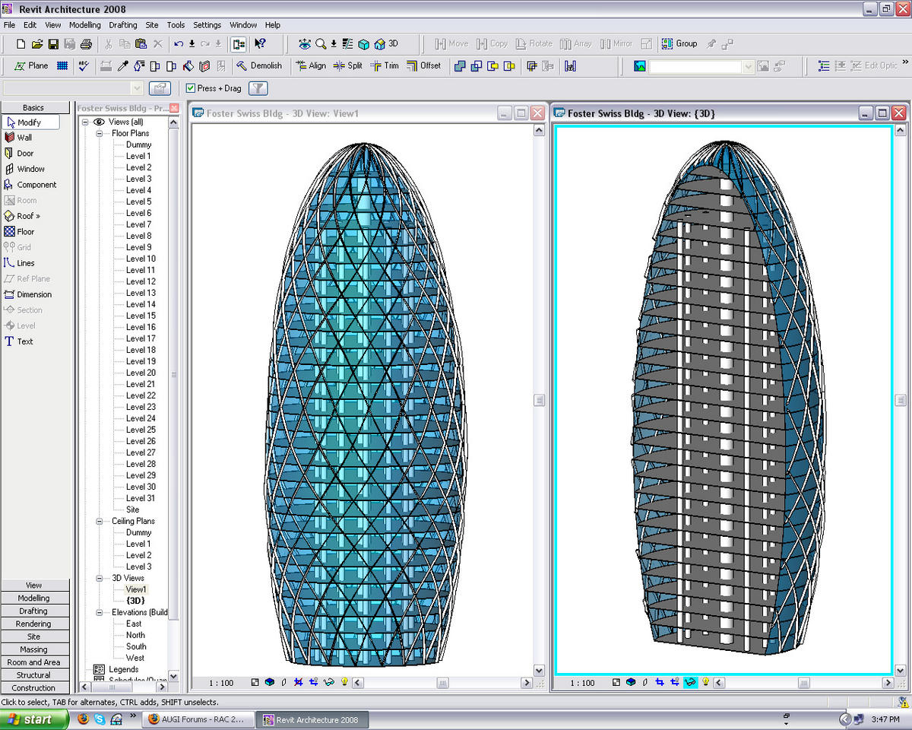Click the Spelling check ABC icon
This screenshot has height=730, width=912.
(84, 66)
